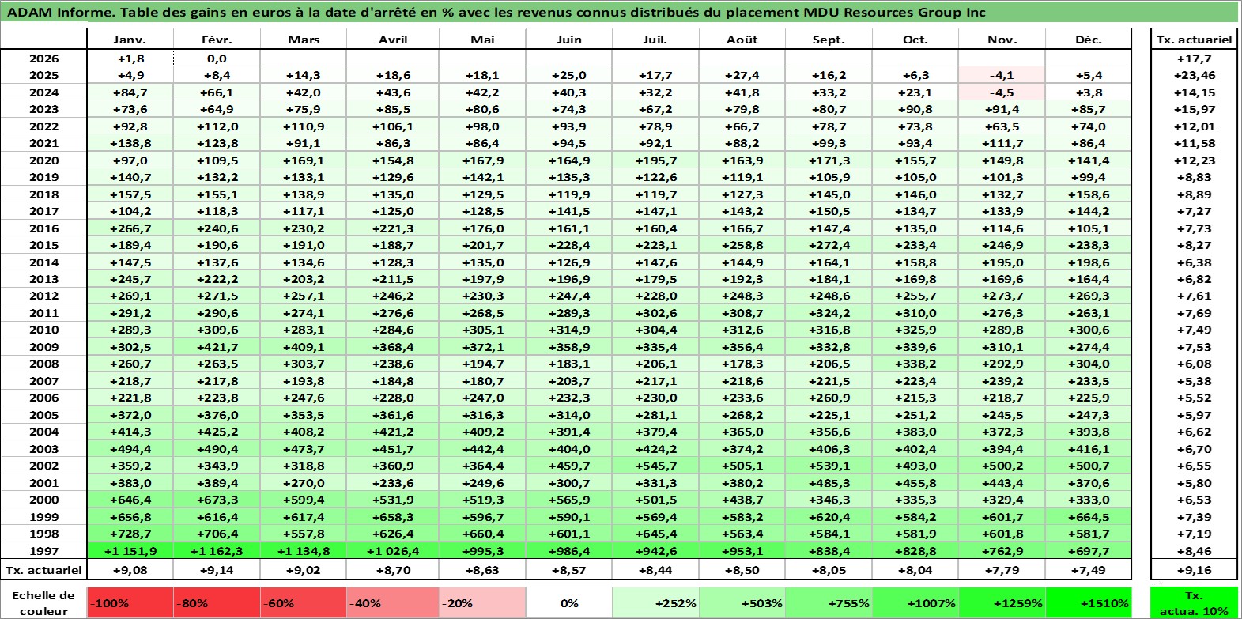Click the "+1 162,3" cell in 1997
This screenshot has width=1242, height=619.
click(217, 551)
